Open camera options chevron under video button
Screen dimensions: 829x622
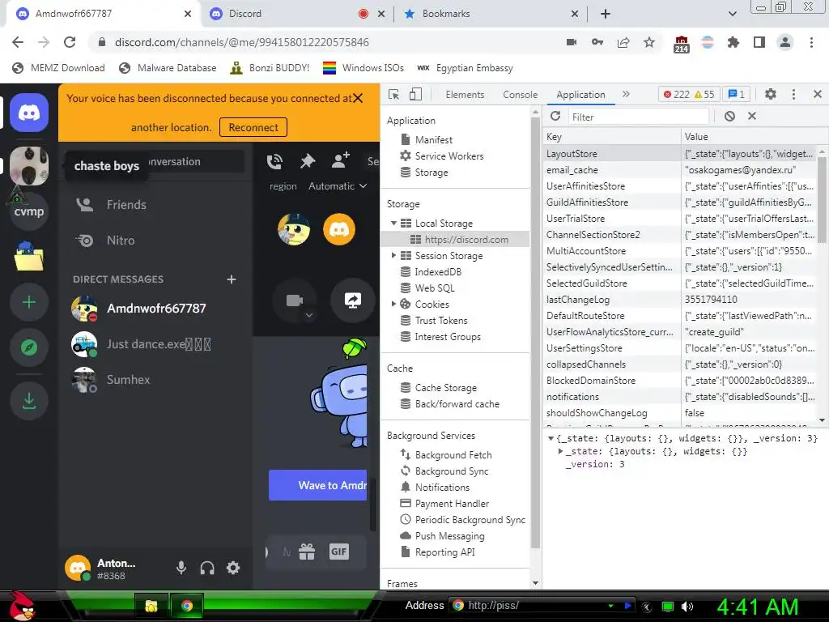pos(309,315)
